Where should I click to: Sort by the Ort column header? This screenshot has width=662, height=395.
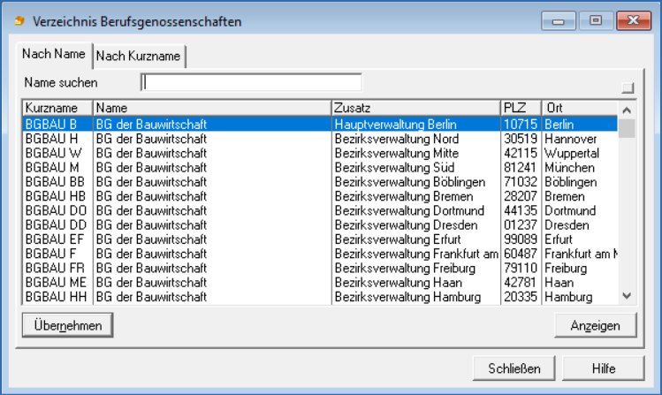[580, 108]
